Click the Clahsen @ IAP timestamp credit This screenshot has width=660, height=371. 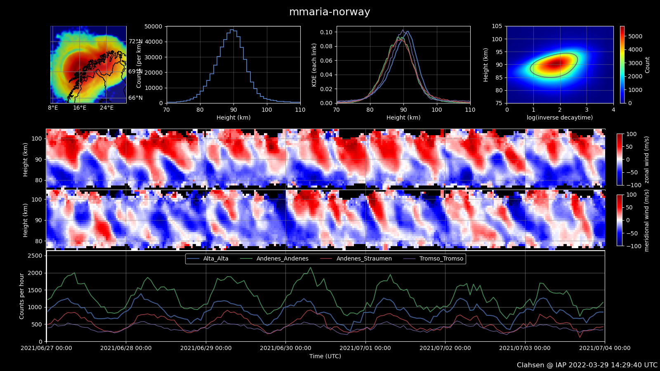tap(587, 365)
